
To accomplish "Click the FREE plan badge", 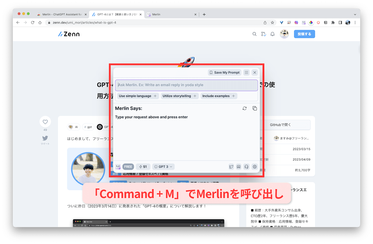I will [128, 167].
